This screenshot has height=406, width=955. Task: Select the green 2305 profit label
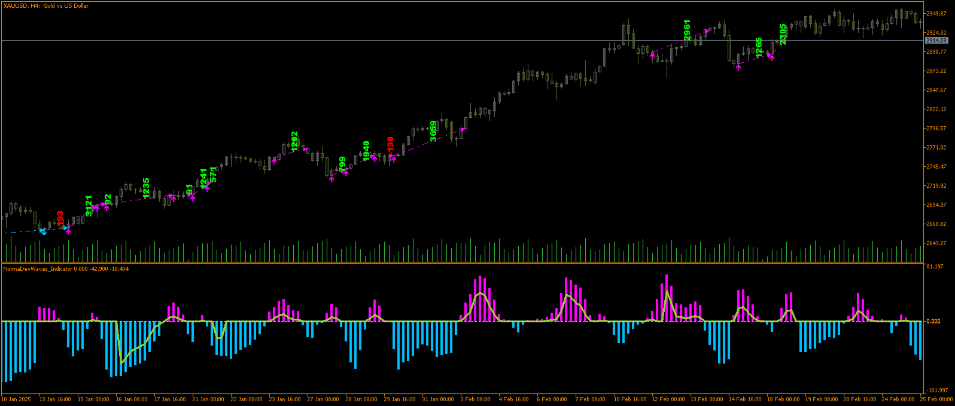783,34
